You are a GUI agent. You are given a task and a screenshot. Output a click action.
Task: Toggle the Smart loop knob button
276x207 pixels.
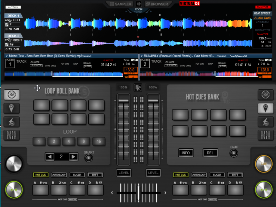coord(89,158)
